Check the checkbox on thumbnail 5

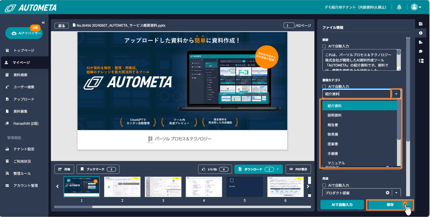point(232,181)
